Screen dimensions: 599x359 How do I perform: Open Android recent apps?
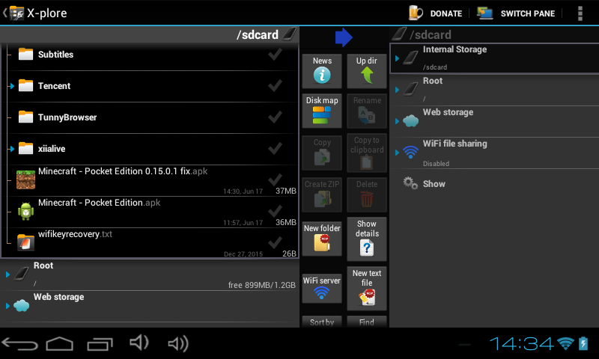pyautogui.click(x=100, y=344)
